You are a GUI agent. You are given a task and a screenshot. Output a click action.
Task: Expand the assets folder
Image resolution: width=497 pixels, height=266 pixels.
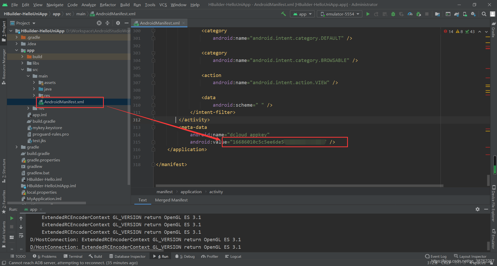click(x=34, y=82)
